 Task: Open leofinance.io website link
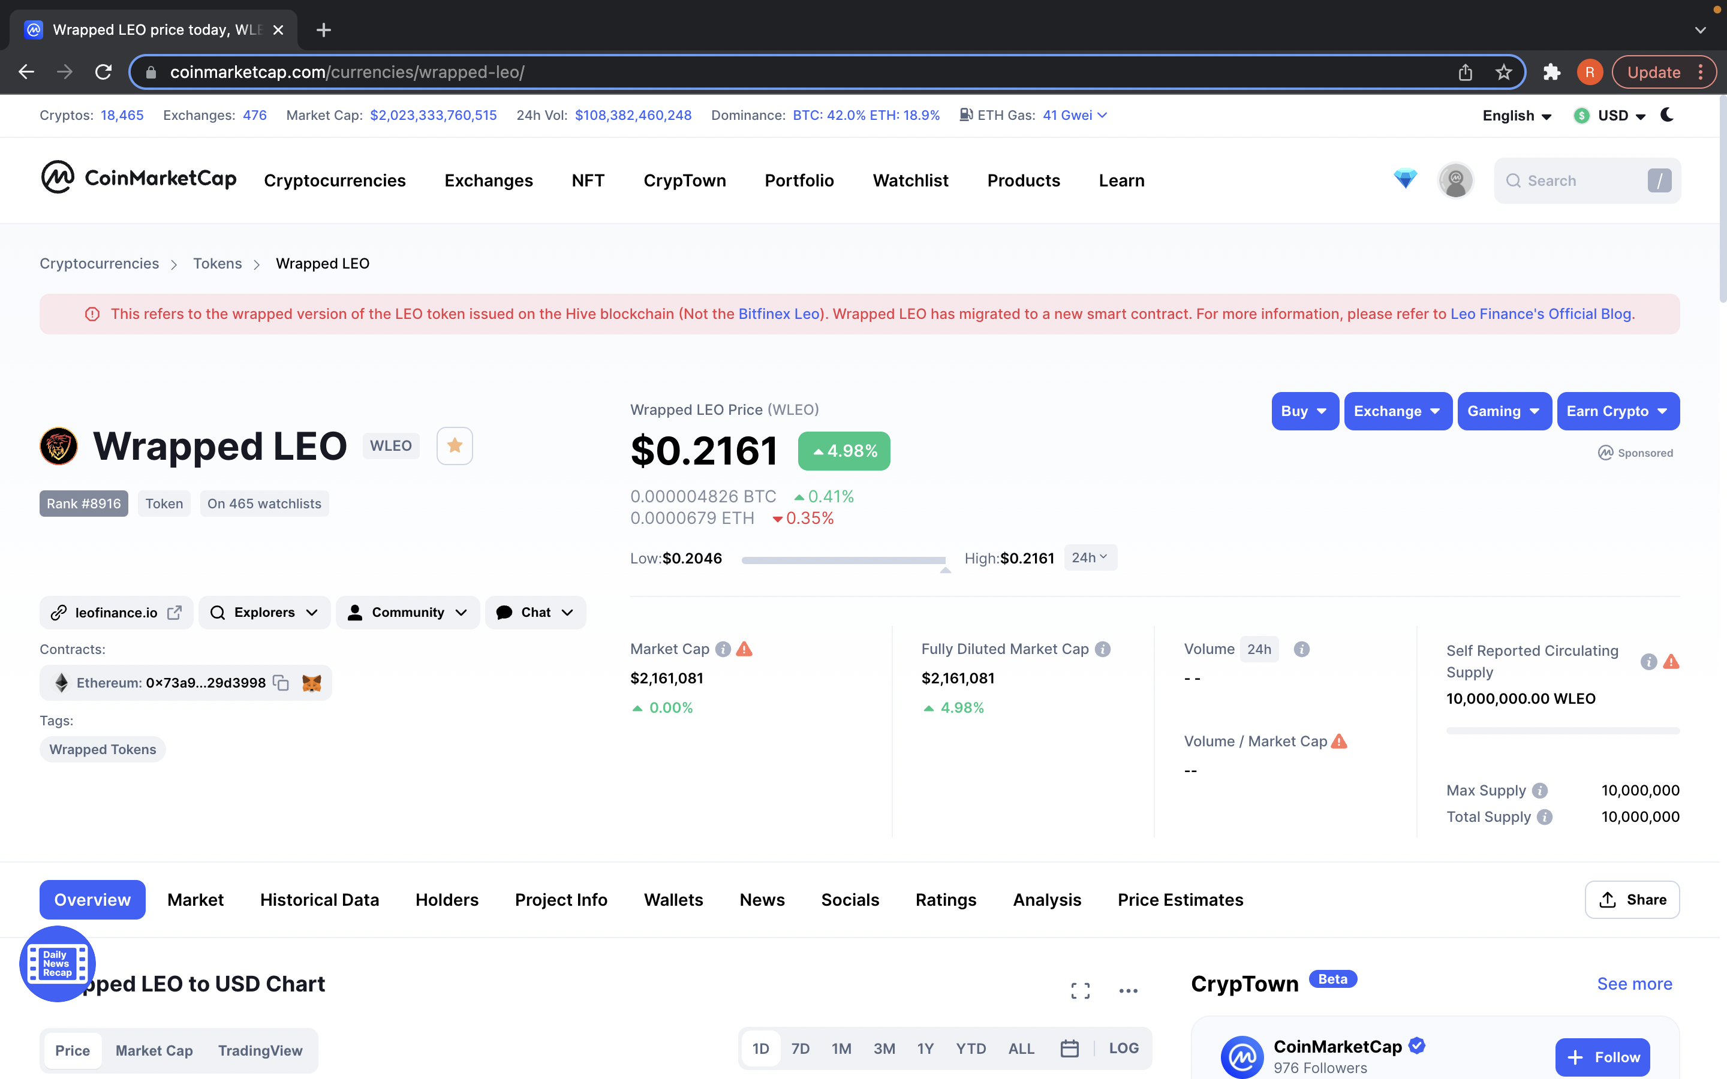[x=116, y=612]
